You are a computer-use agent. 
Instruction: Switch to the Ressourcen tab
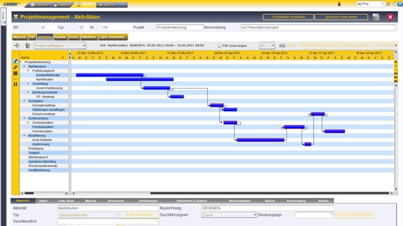pos(116,201)
